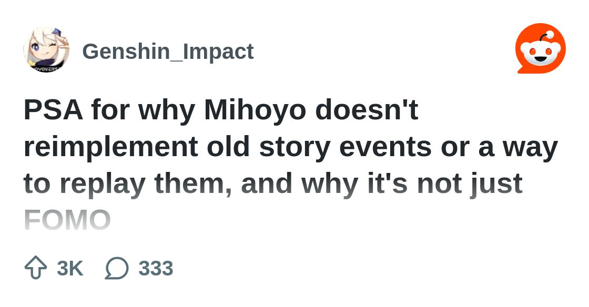589x307 pixels.
Task: Click the faded FOMO word in title
Action: (x=67, y=220)
